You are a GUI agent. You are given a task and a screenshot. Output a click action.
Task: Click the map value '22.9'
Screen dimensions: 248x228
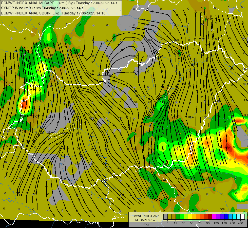[218, 101]
